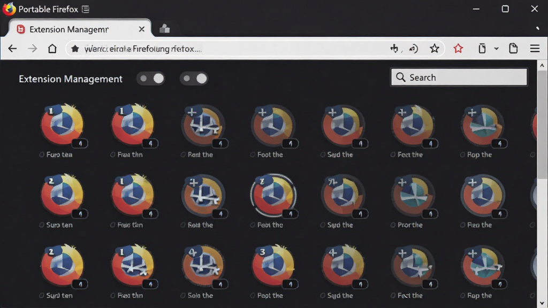548x308 pixels.
Task: Go back using the back arrow
Action: click(13, 49)
